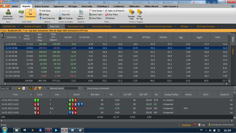Image resolution: width=236 pixels, height=133 pixels.
Task: Open the Windows Start button
Action: 4,130
